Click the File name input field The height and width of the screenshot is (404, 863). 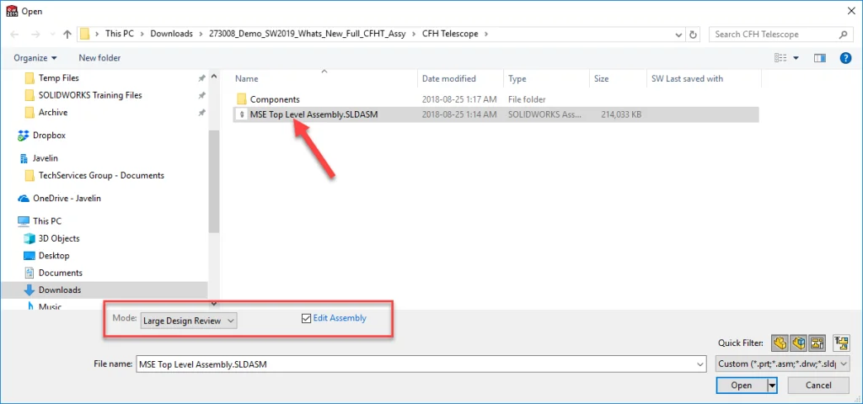(x=416, y=364)
